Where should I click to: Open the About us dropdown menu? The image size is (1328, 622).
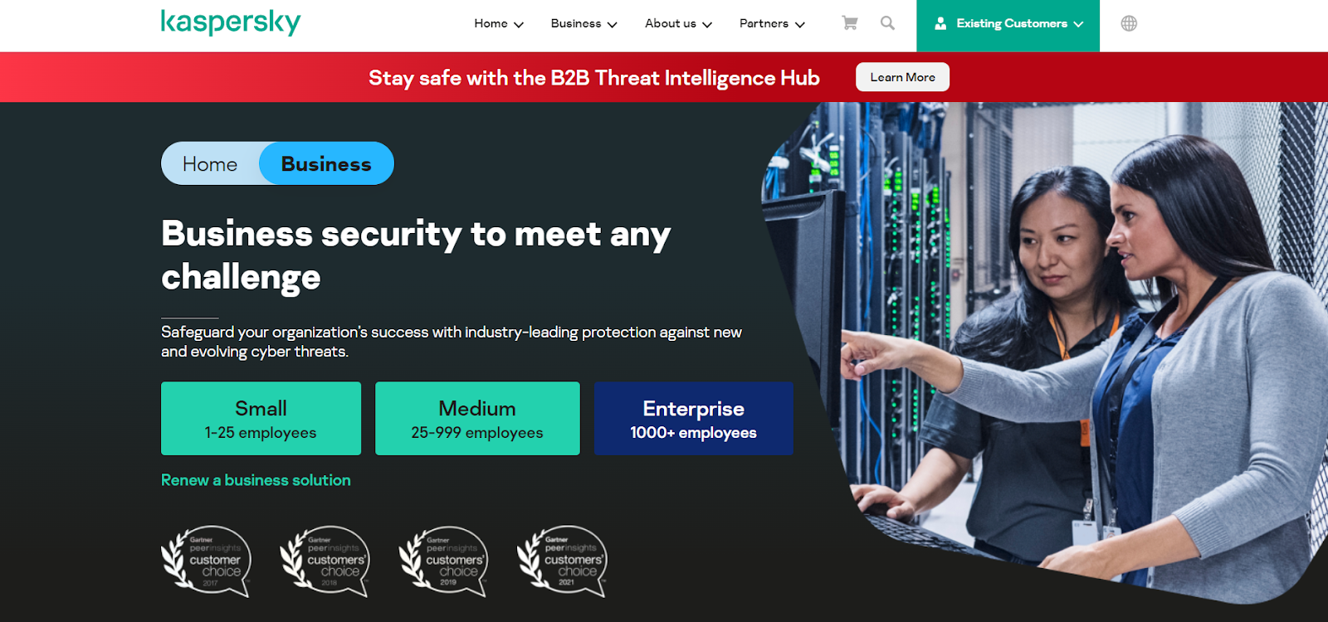pyautogui.click(x=678, y=24)
